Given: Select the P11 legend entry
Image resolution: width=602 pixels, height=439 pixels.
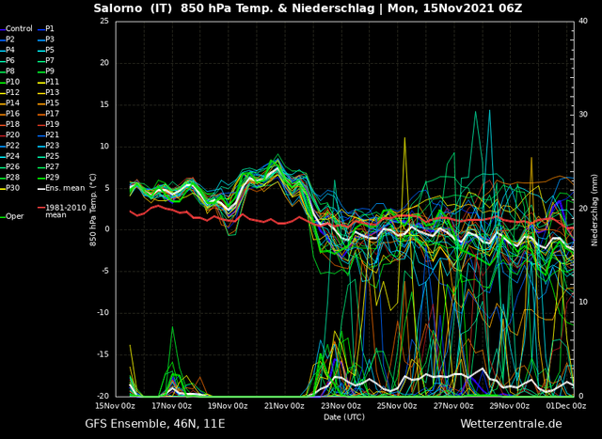Looking at the screenshot, I should click(x=48, y=82).
